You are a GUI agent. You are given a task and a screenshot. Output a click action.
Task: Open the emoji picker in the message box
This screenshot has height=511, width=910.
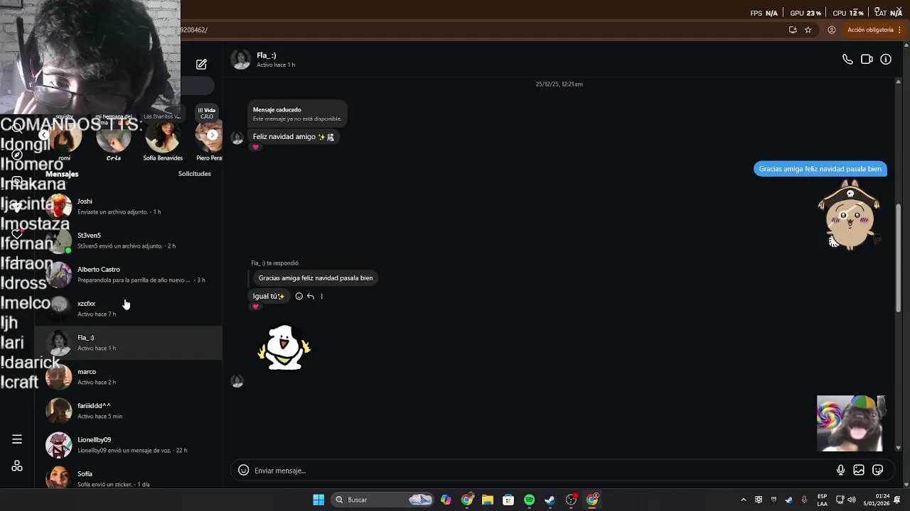(243, 470)
